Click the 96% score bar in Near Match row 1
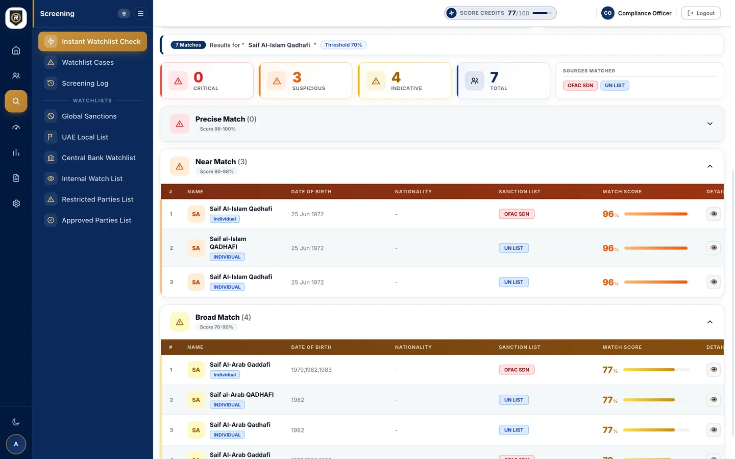The width and height of the screenshot is (735, 459). tap(656, 214)
